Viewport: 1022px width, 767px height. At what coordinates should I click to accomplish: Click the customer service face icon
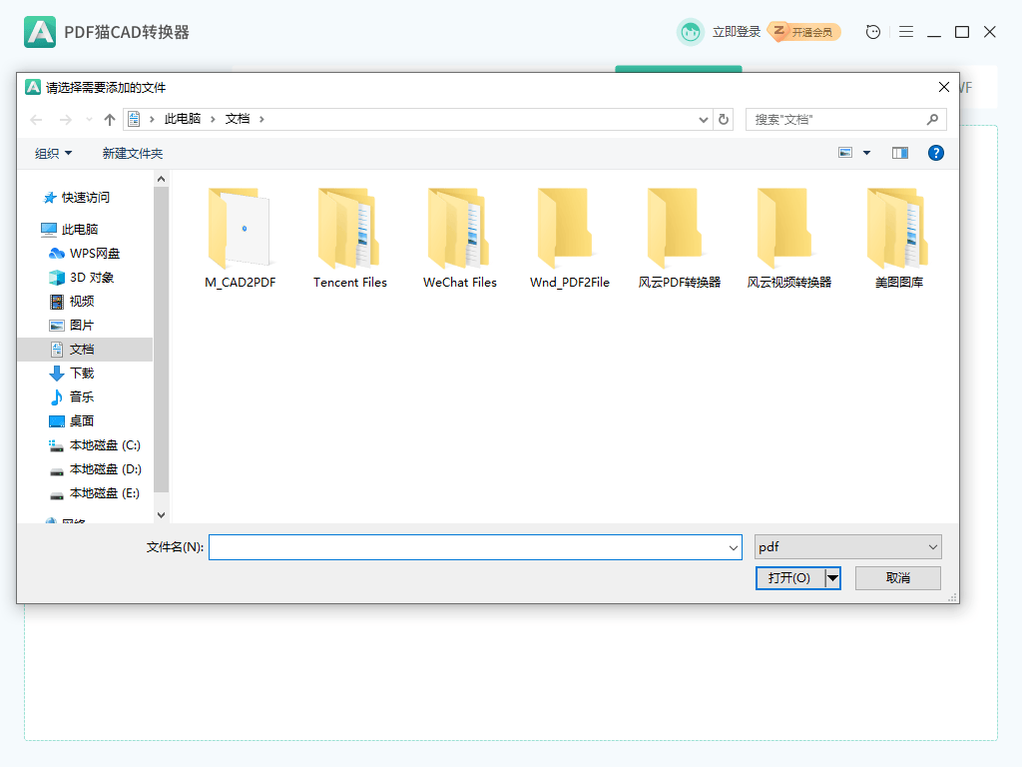click(x=872, y=32)
